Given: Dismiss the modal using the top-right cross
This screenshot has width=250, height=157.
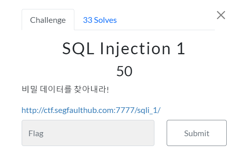Looking at the screenshot, I should 221,15.
